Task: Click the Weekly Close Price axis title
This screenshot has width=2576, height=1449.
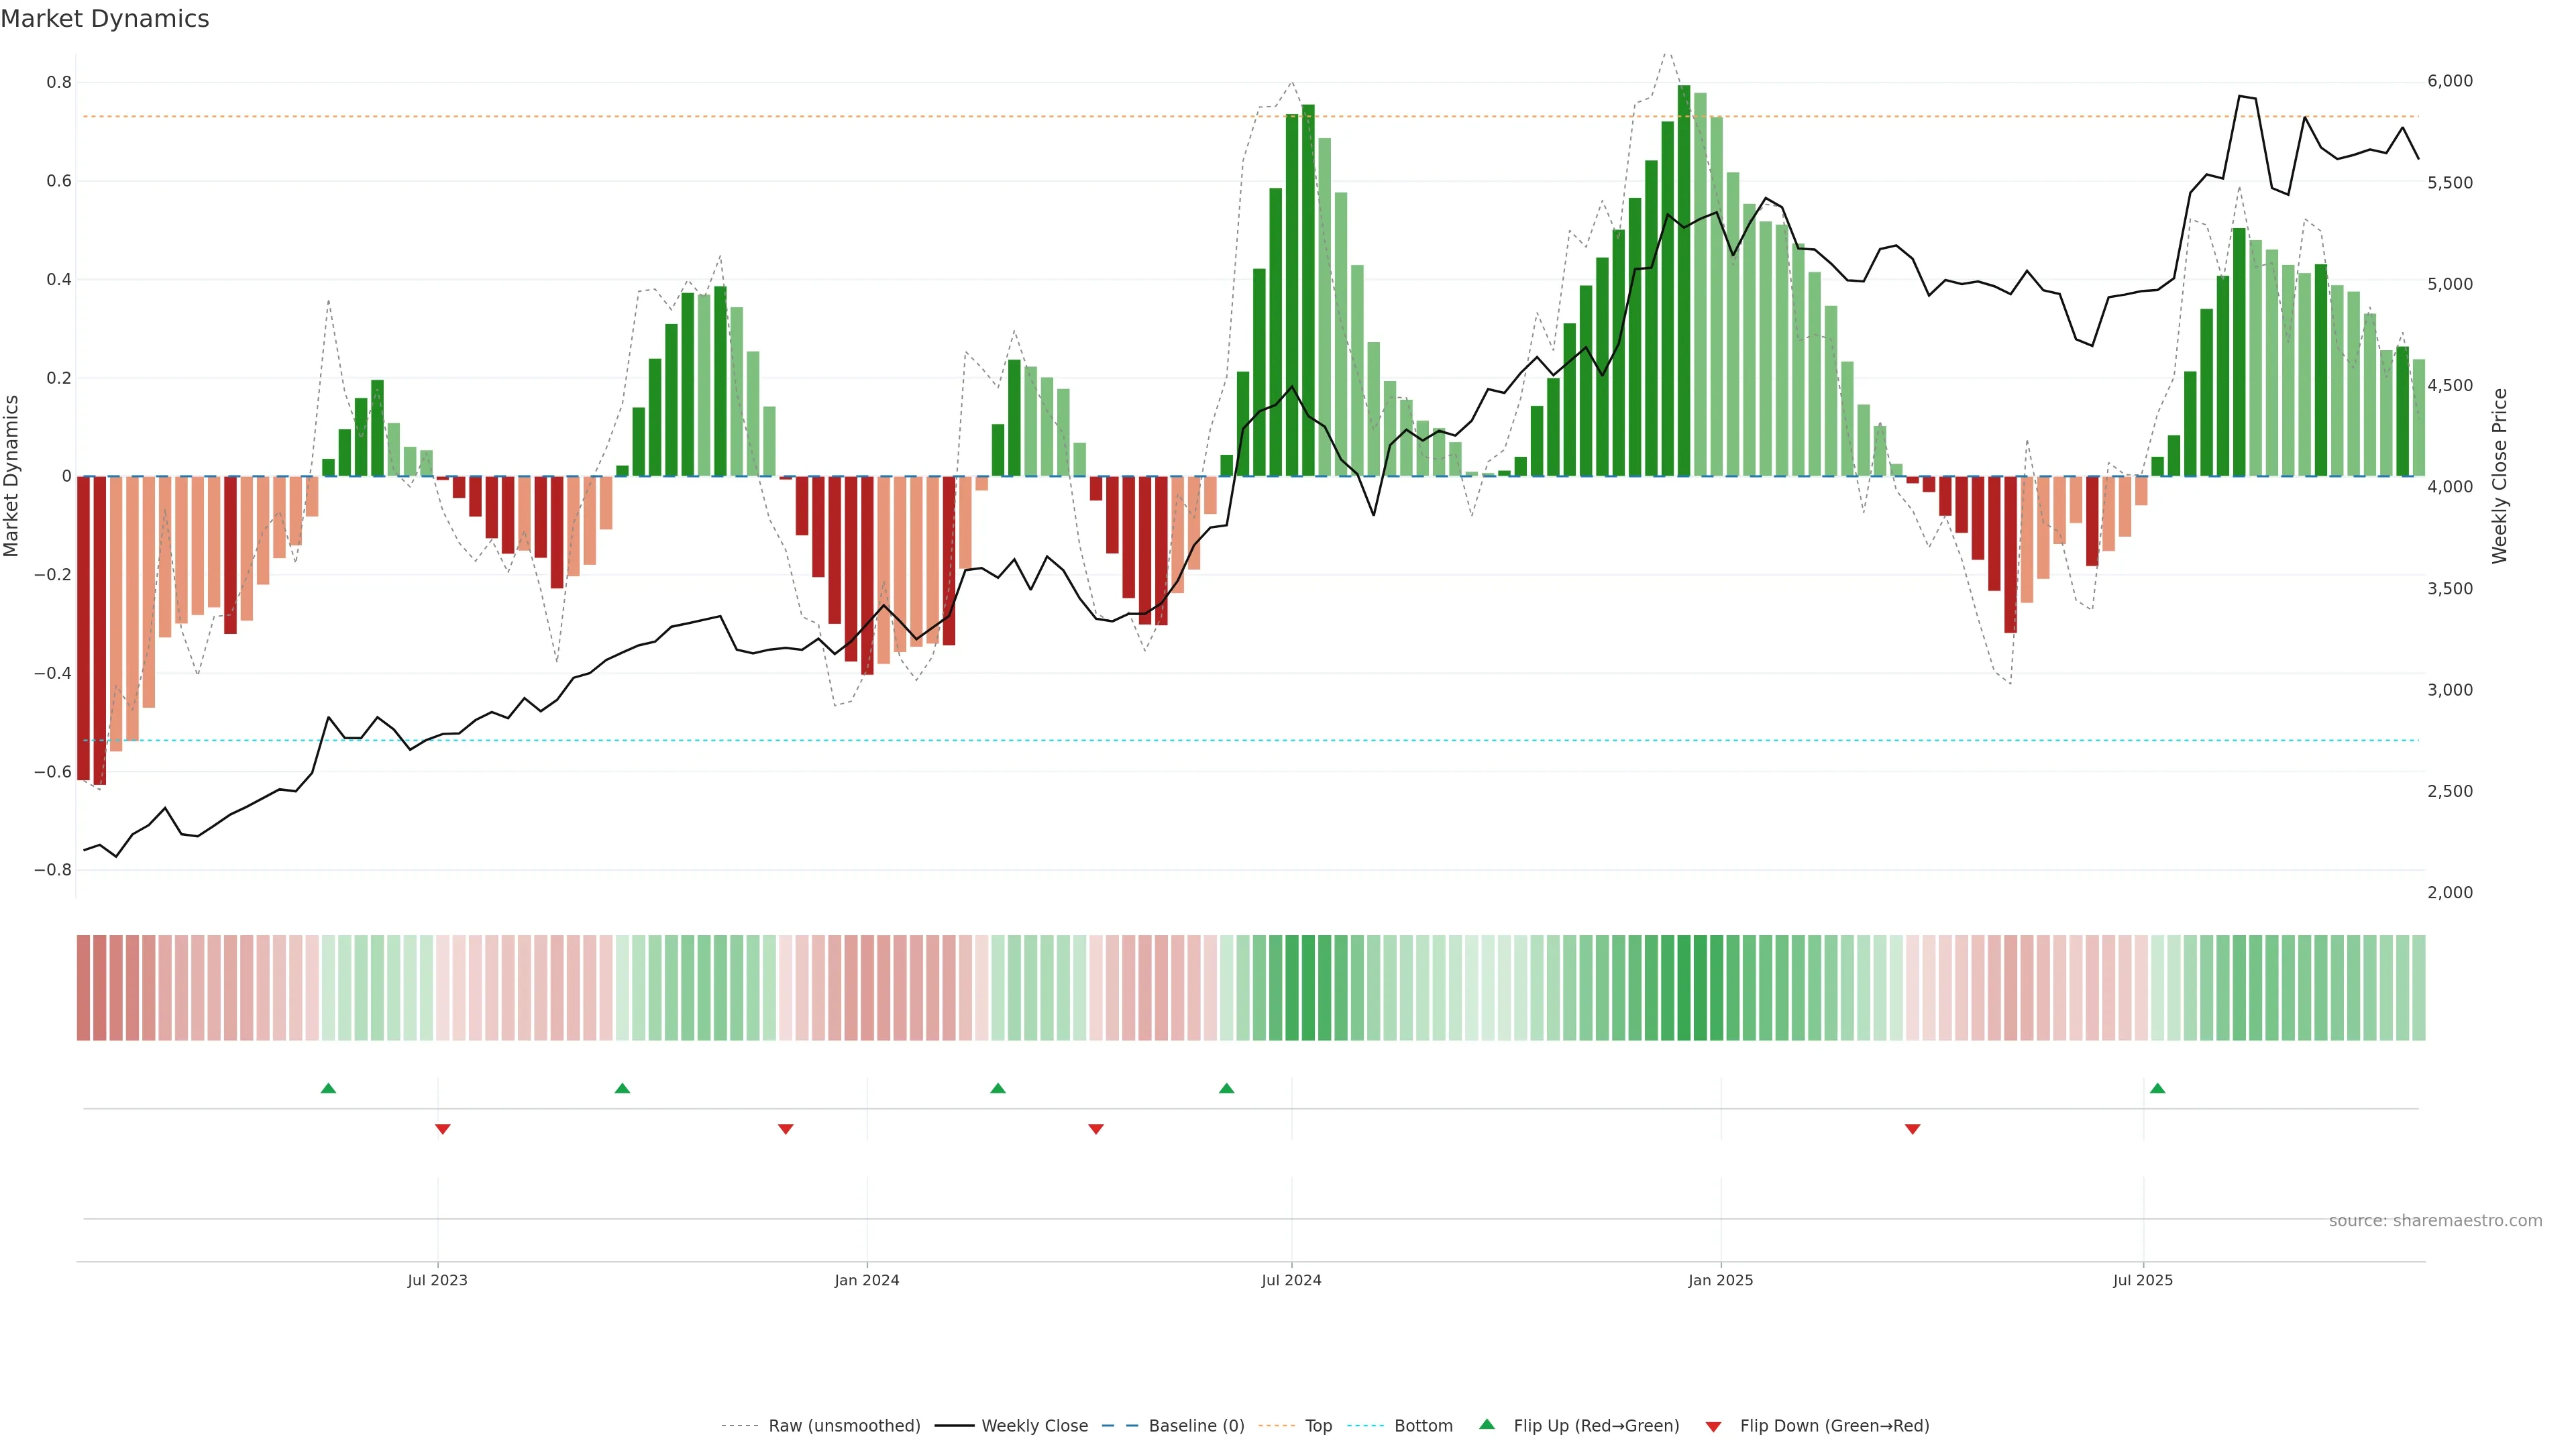Action: point(2499,476)
